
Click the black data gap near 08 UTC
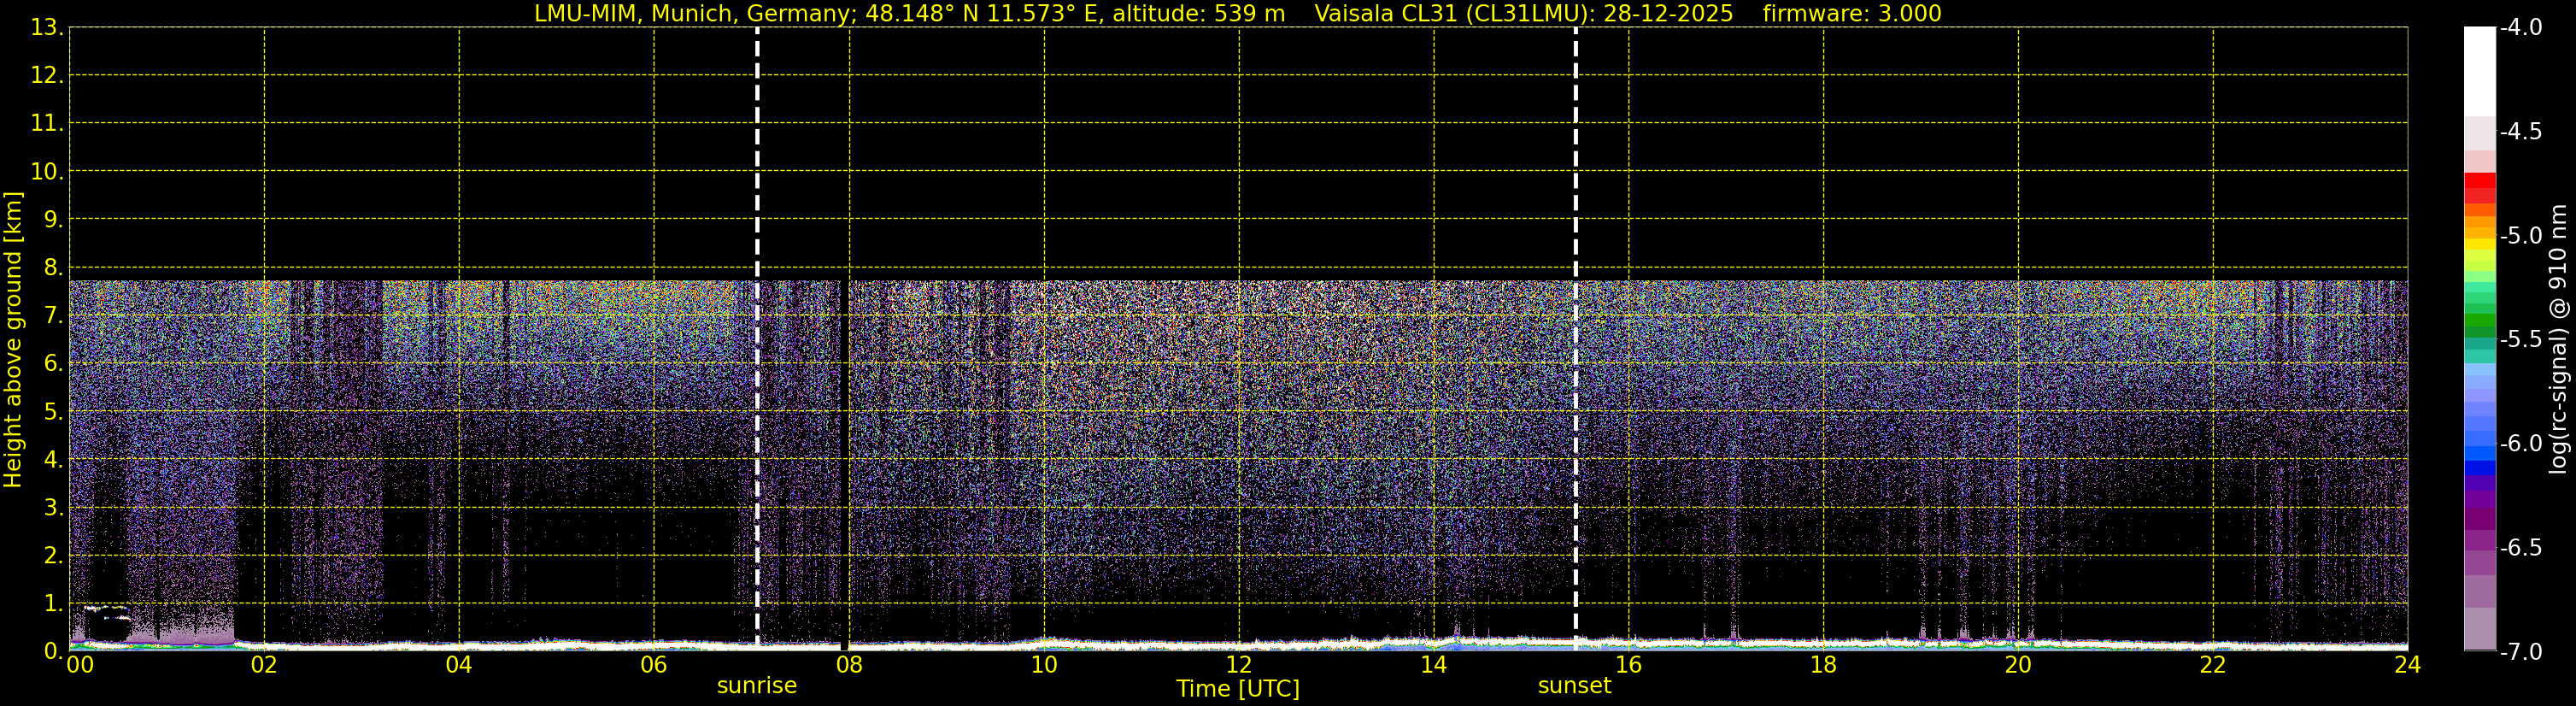pyautogui.click(x=843, y=460)
